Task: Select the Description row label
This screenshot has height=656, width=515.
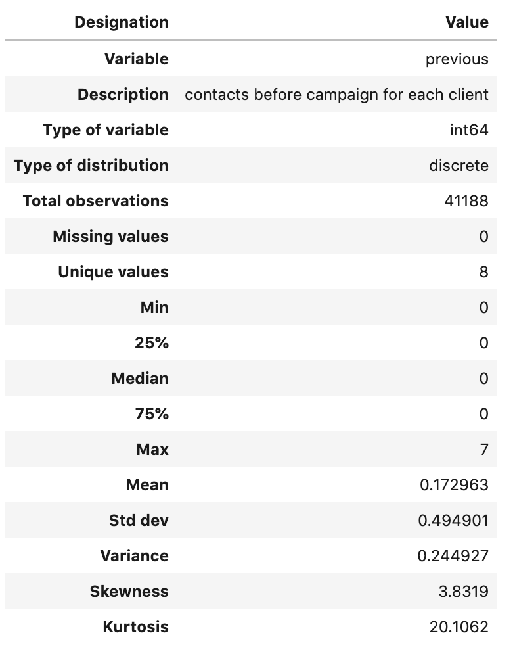Action: tap(123, 95)
